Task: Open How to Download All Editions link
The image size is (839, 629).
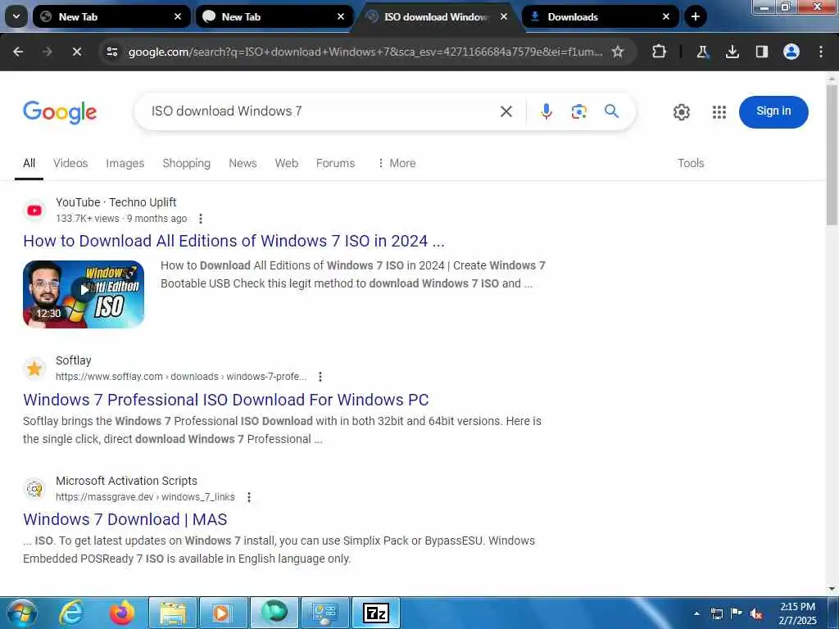Action: tap(234, 241)
